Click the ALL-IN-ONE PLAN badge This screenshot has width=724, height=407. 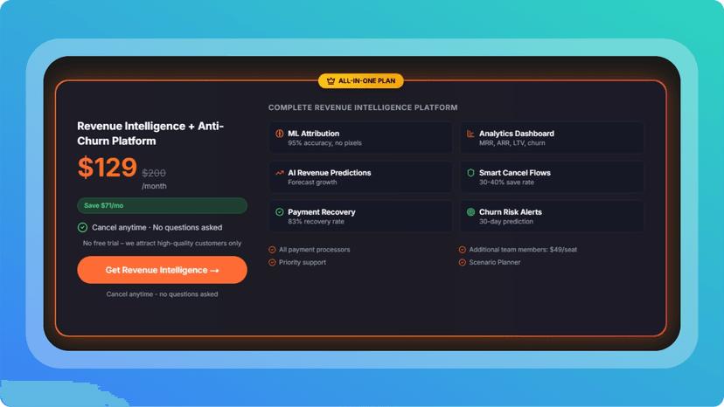(360, 80)
